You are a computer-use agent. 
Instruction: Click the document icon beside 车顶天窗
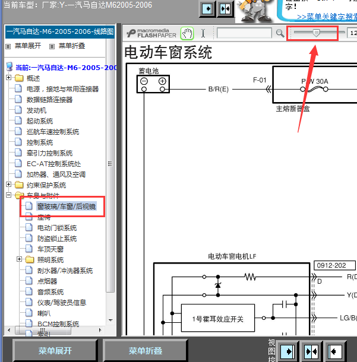(x=29, y=249)
